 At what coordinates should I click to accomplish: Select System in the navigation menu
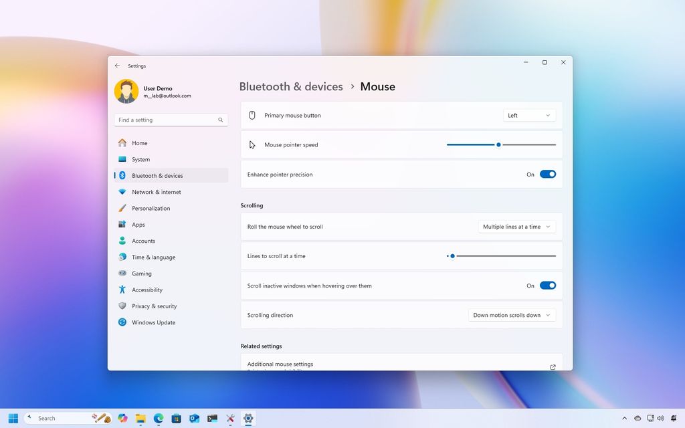point(141,159)
